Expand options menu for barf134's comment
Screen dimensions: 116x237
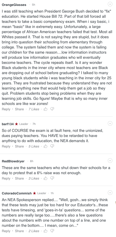[110, 123]
